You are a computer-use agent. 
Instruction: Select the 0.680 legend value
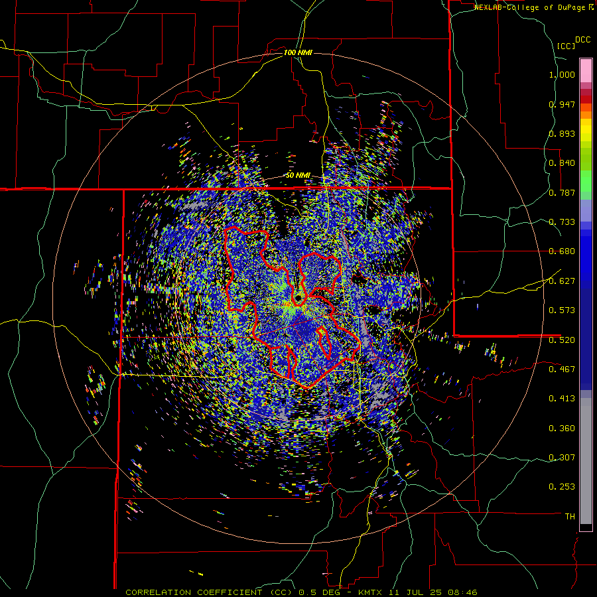562,251
